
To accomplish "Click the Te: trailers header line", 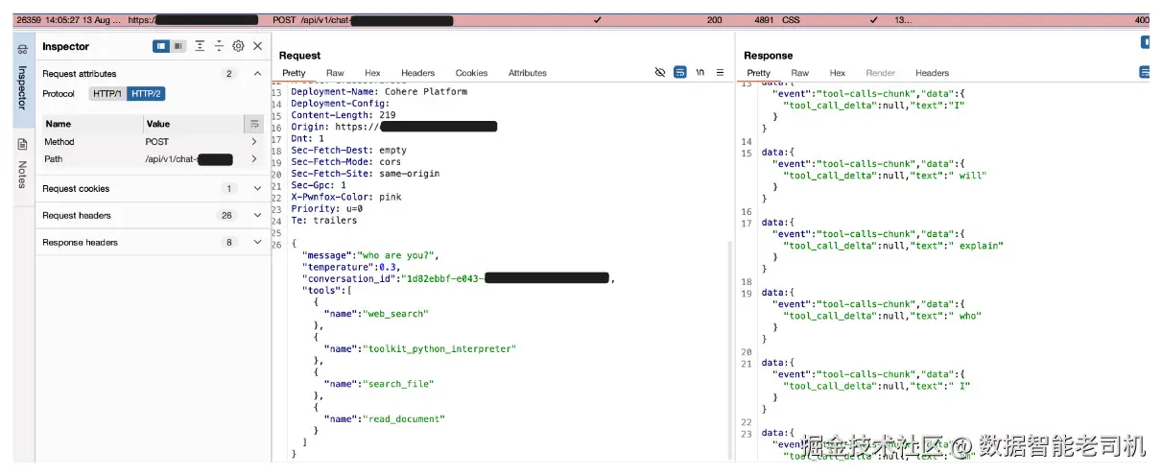I will point(323,221).
